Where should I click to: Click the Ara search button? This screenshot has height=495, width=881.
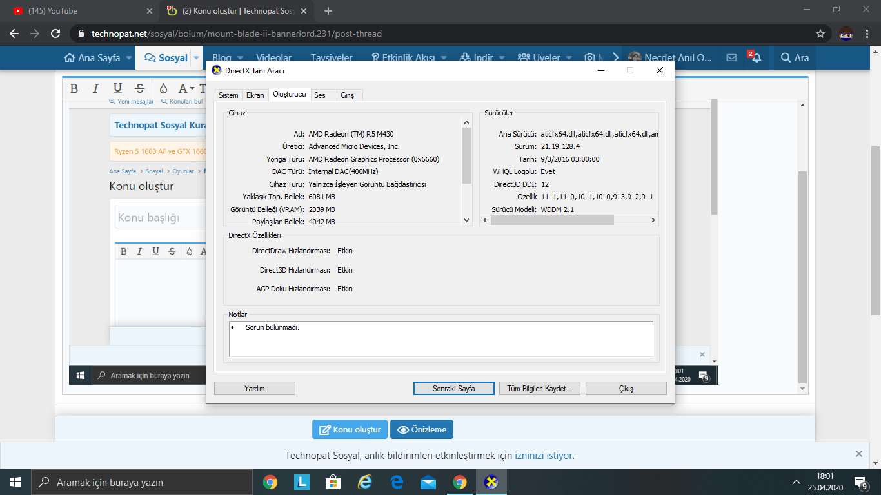point(795,57)
